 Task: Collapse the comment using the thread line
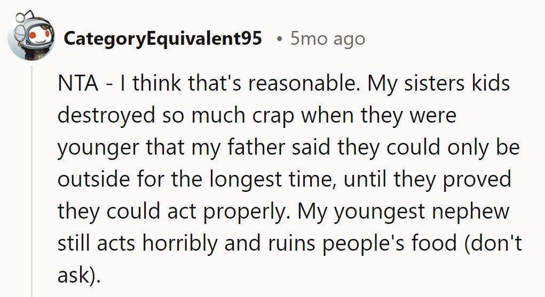31,181
